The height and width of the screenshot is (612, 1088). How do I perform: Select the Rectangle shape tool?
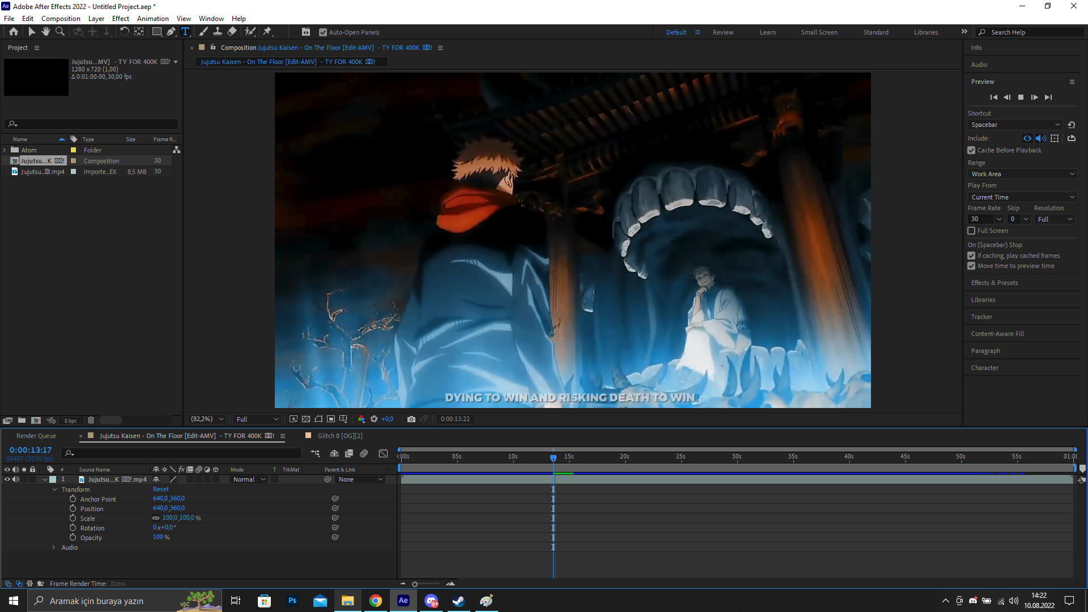[x=157, y=32]
